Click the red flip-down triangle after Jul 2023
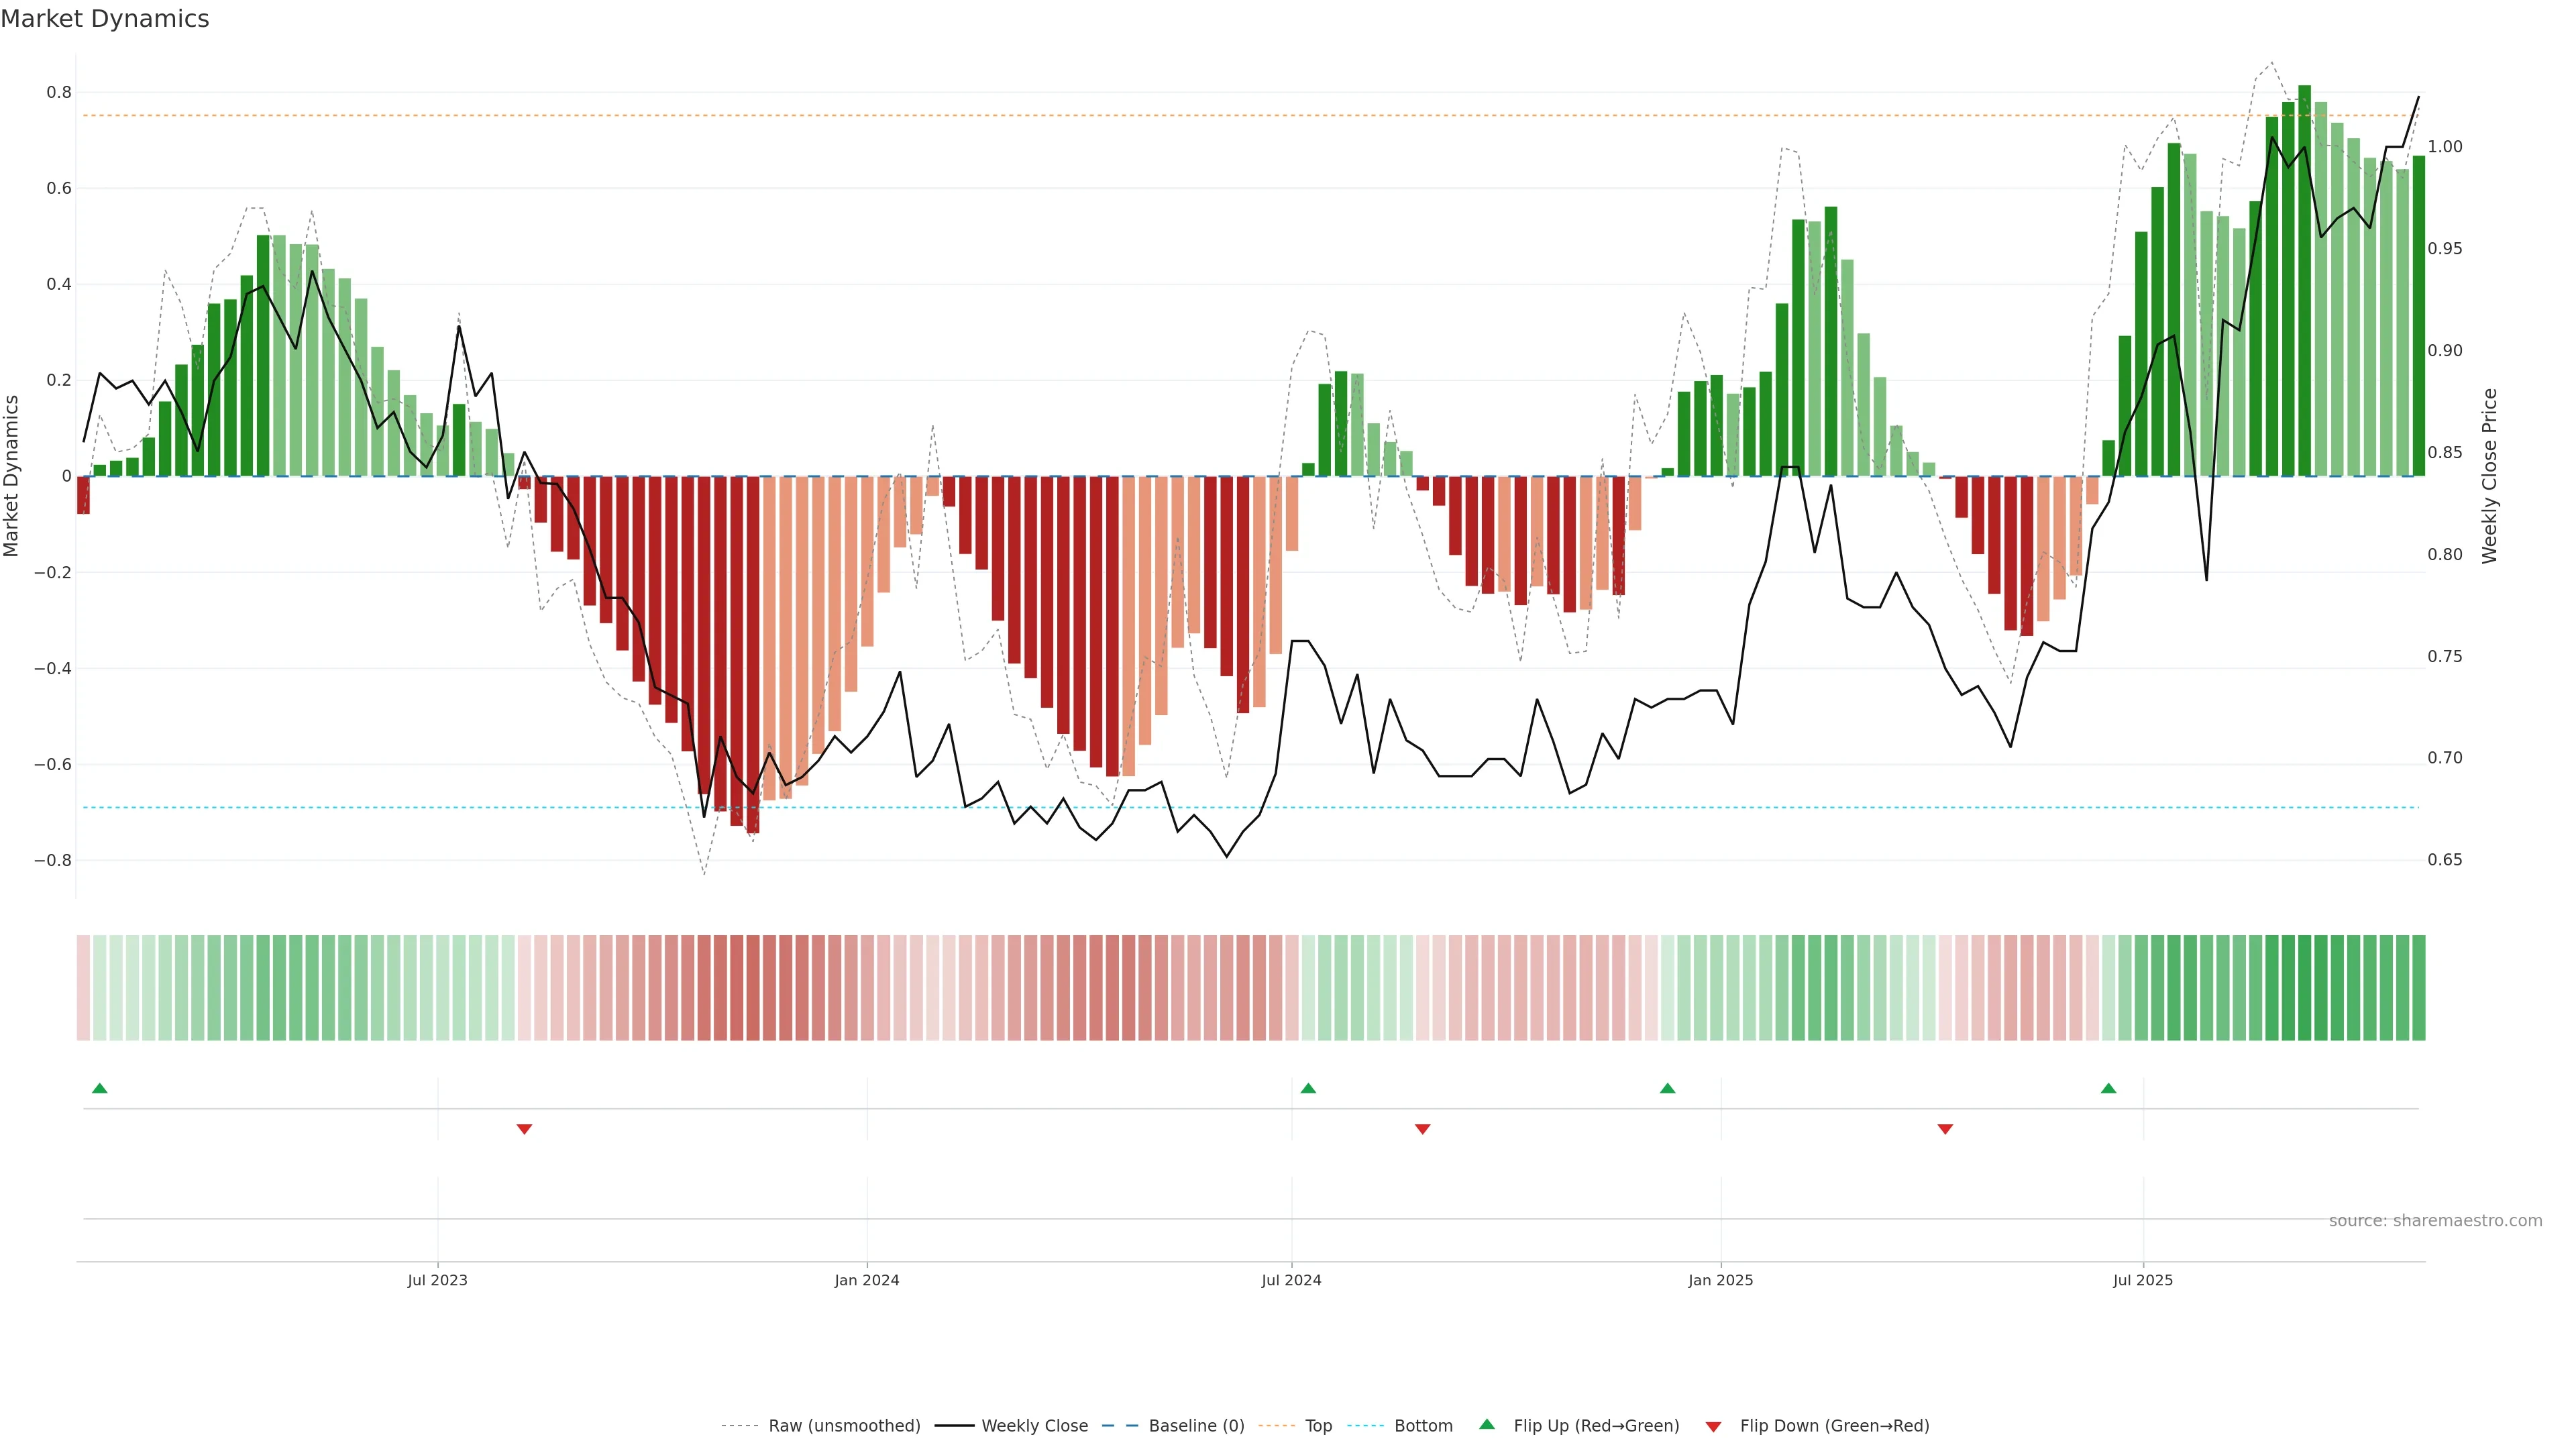2576x1449 pixels. [x=524, y=1129]
